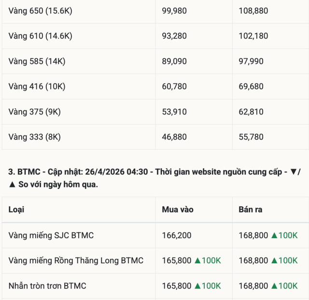Click the up arrow beside Rồng Thăng Long buy price
The image size is (309, 300).
[197, 260]
